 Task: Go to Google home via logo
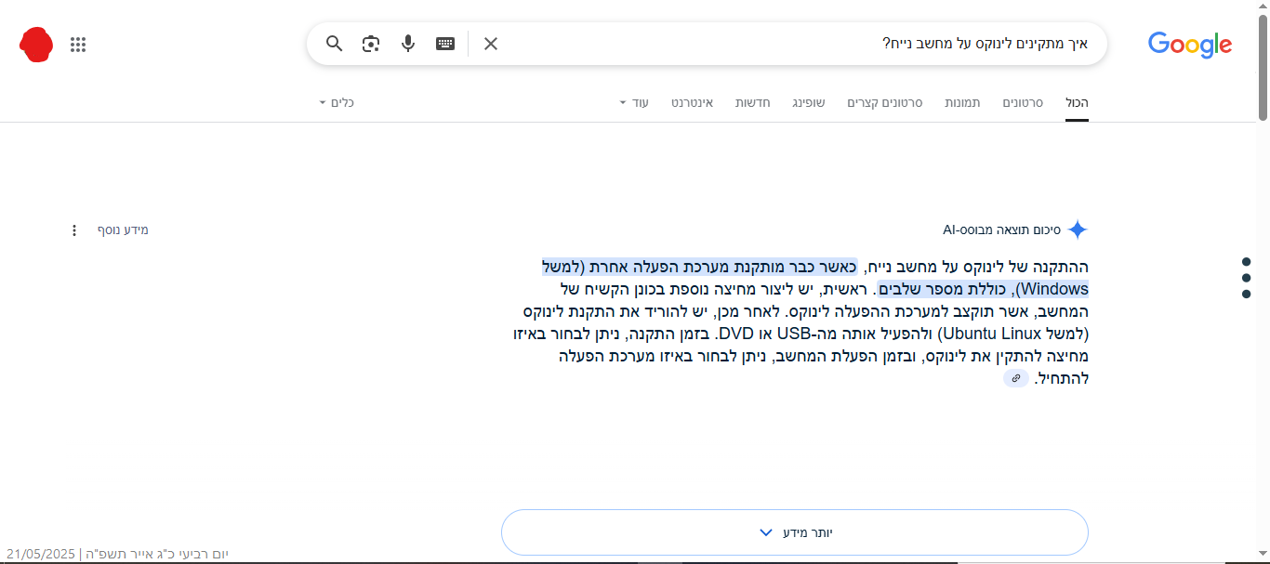1190,45
